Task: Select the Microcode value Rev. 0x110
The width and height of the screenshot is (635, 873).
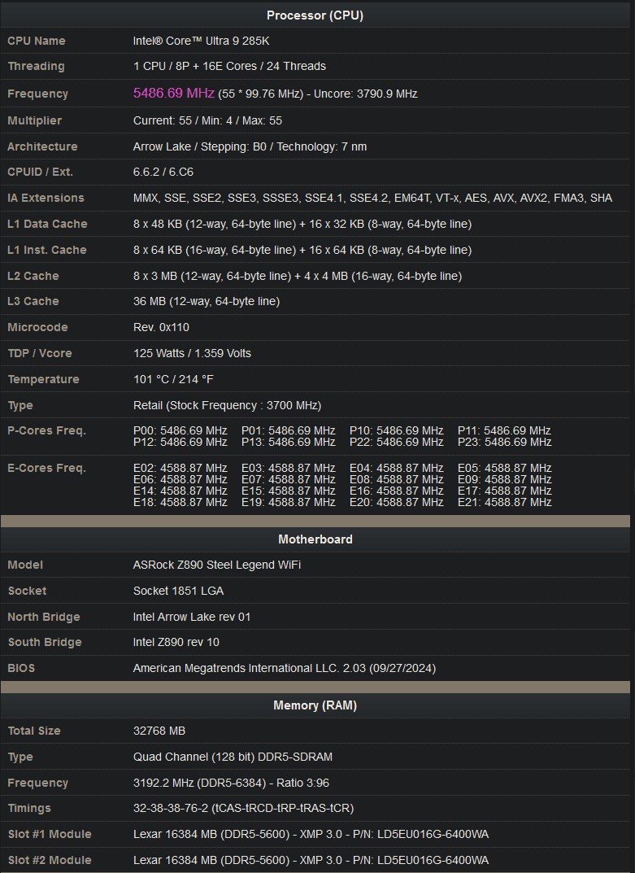Action: (x=162, y=327)
